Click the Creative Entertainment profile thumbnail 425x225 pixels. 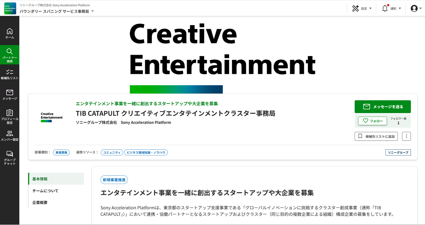pyautogui.click(x=52, y=117)
